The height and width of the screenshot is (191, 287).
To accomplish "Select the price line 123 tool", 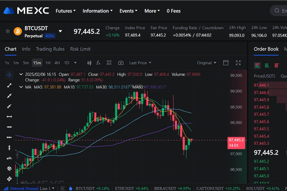I will click(9, 158).
